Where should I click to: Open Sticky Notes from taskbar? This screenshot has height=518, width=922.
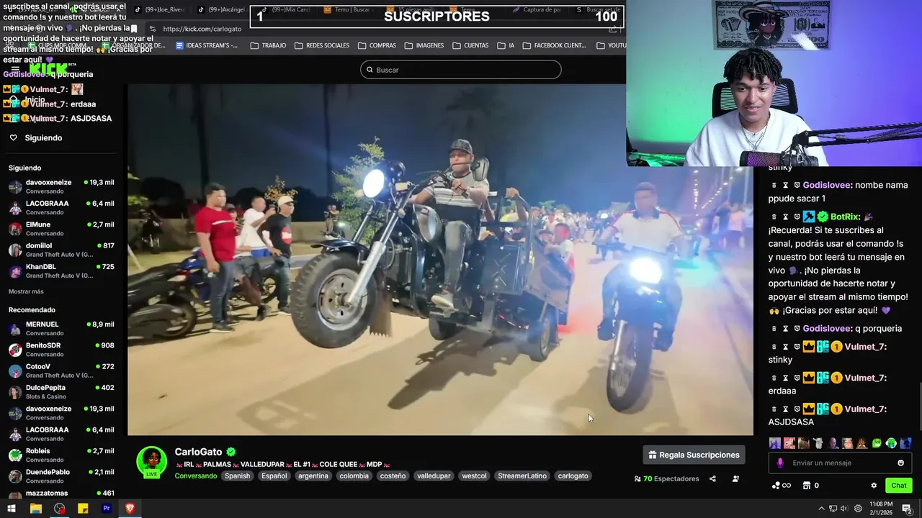(83, 509)
